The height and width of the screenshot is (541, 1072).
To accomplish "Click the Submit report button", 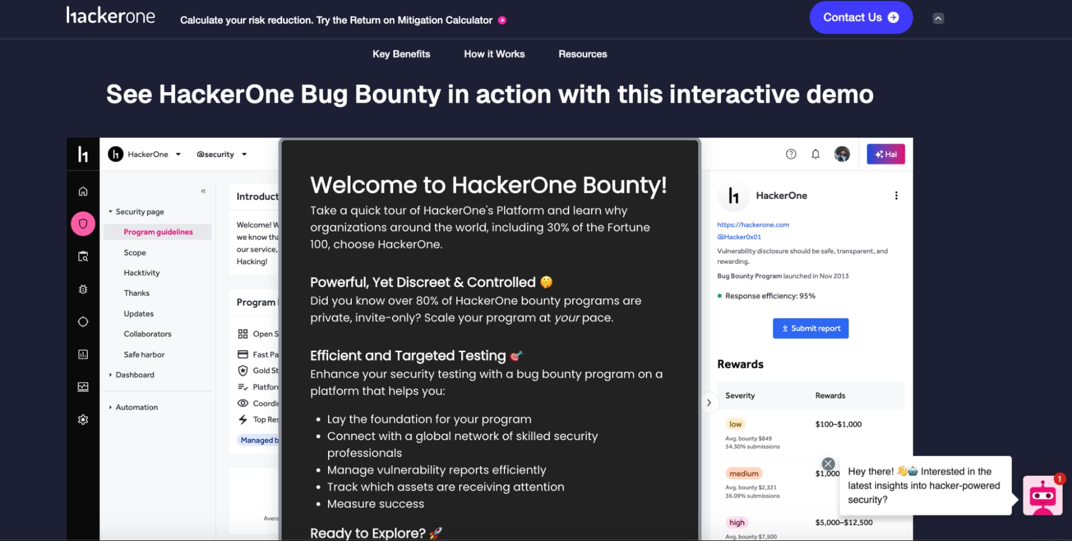I will pyautogui.click(x=810, y=328).
